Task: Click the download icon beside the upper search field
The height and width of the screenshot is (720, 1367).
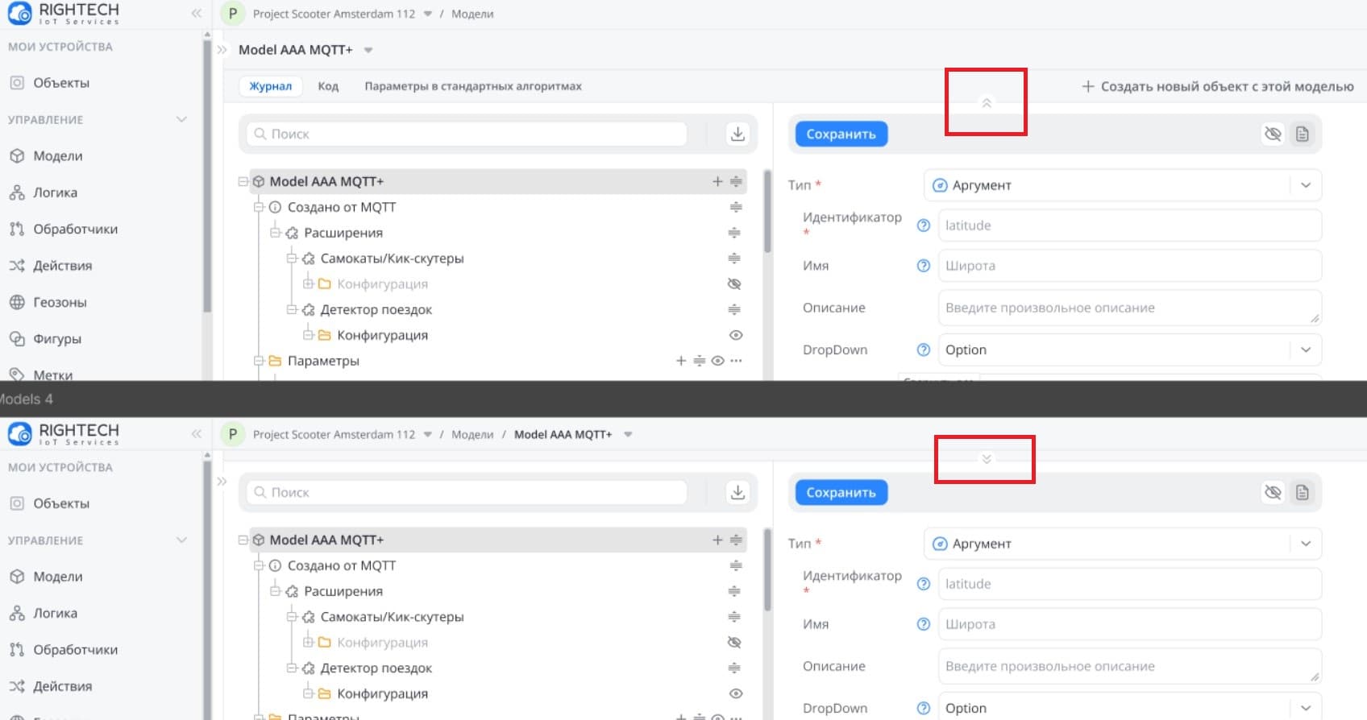Action: 737,134
